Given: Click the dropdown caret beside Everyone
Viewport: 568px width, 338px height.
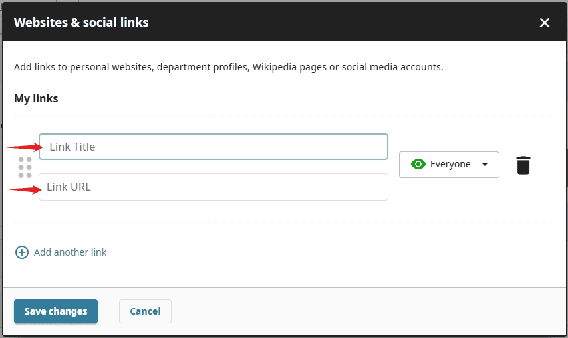Looking at the screenshot, I should (485, 165).
